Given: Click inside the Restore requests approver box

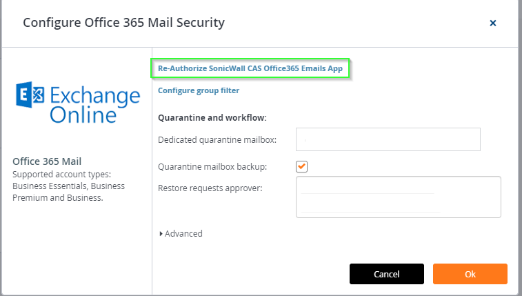Looking at the screenshot, I should click(398, 197).
